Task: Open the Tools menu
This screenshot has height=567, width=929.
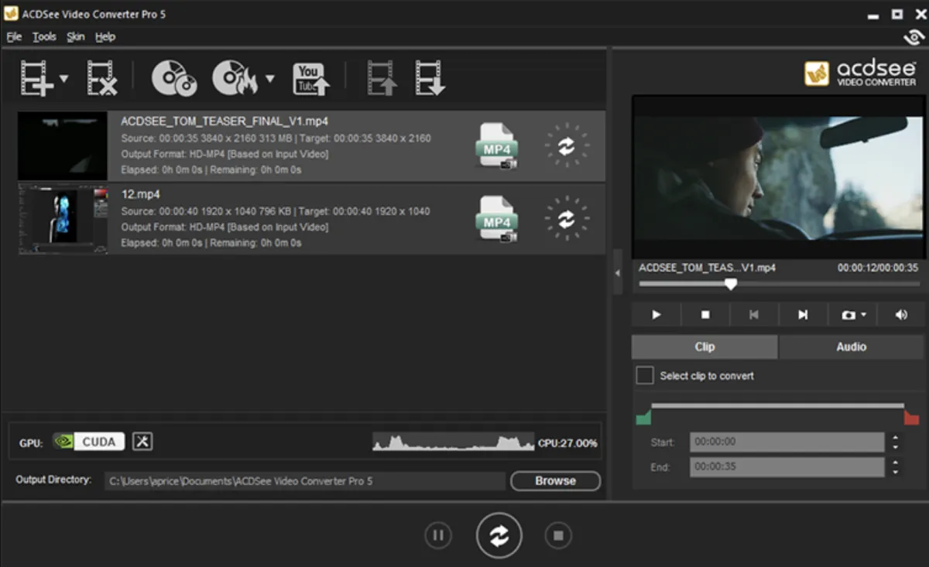Action: pyautogui.click(x=44, y=36)
